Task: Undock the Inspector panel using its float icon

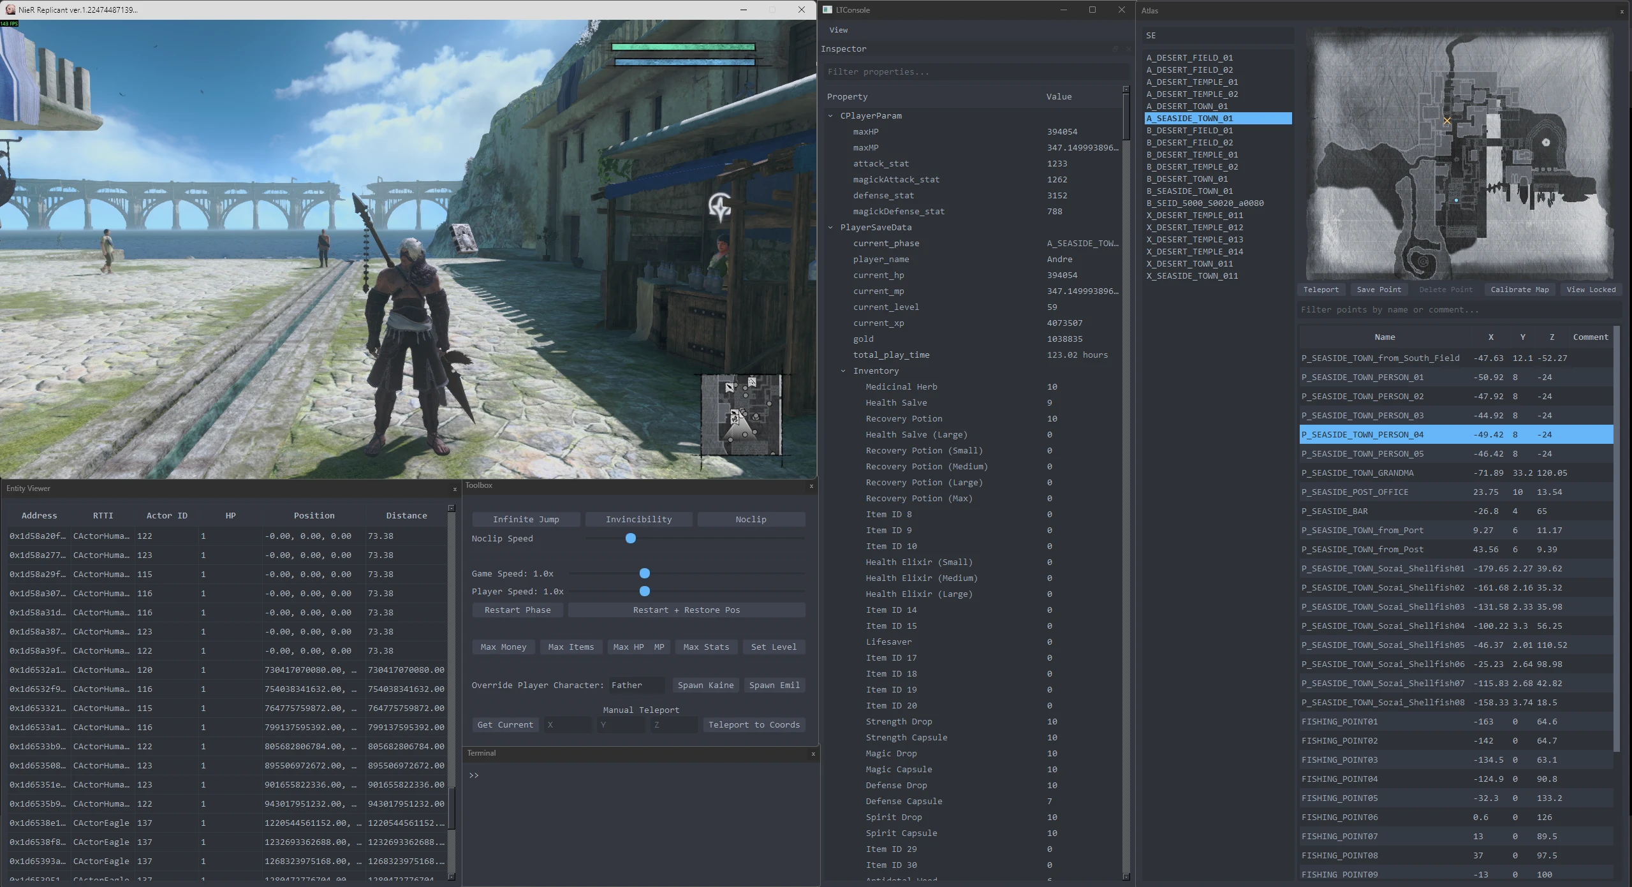Action: 1114,49
